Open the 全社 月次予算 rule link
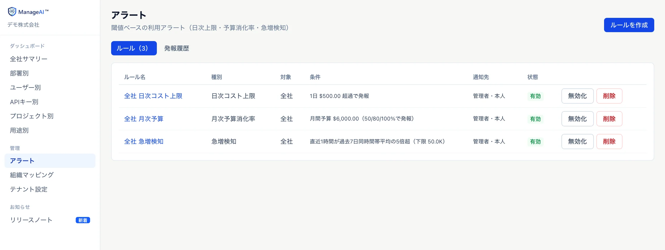 pos(144,119)
